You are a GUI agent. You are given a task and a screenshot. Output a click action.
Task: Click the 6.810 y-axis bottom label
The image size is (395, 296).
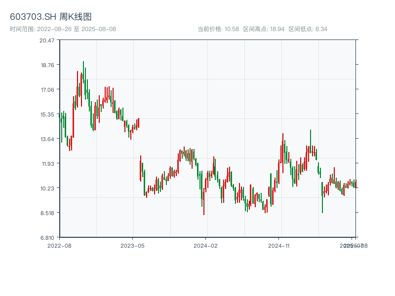[47, 237]
